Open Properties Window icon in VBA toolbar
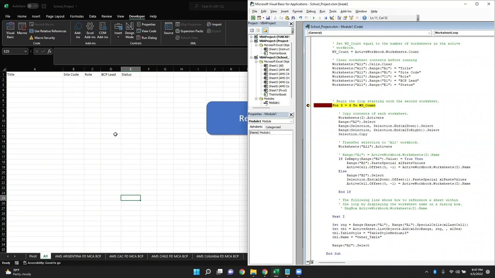 [x=345, y=18]
